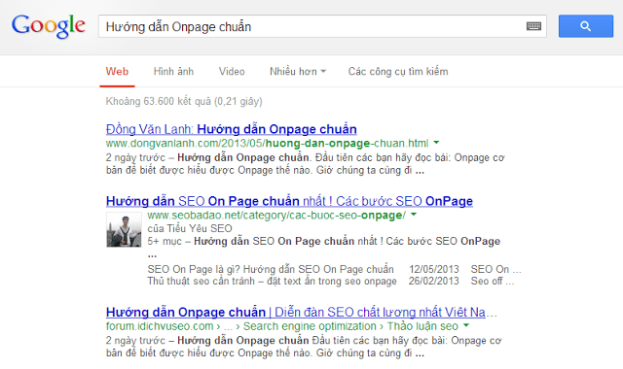Open the Đồng Văn Lanh result link
The width and height of the screenshot is (623, 369).
232,129
